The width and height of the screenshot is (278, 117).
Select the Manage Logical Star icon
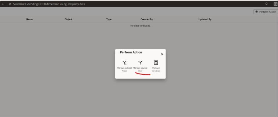(140, 62)
